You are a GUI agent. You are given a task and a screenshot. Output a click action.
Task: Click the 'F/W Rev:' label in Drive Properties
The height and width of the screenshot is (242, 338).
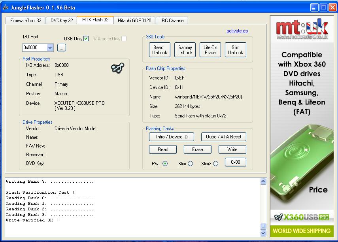pyautogui.click(x=36, y=146)
